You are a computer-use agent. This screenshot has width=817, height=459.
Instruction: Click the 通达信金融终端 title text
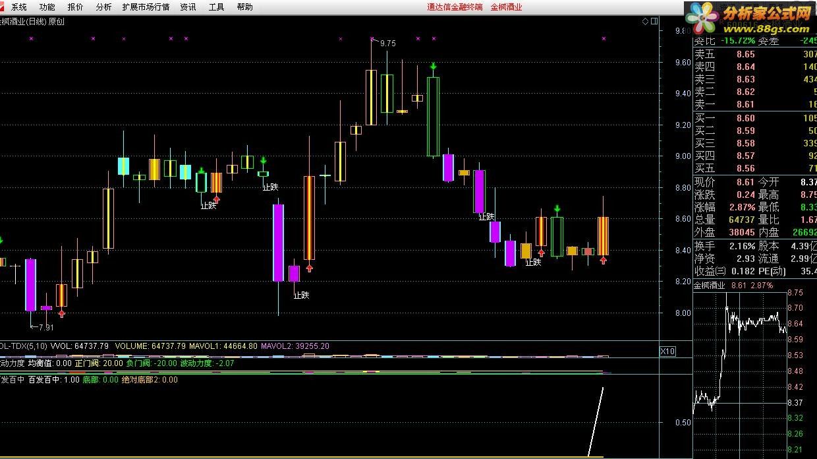tap(455, 7)
